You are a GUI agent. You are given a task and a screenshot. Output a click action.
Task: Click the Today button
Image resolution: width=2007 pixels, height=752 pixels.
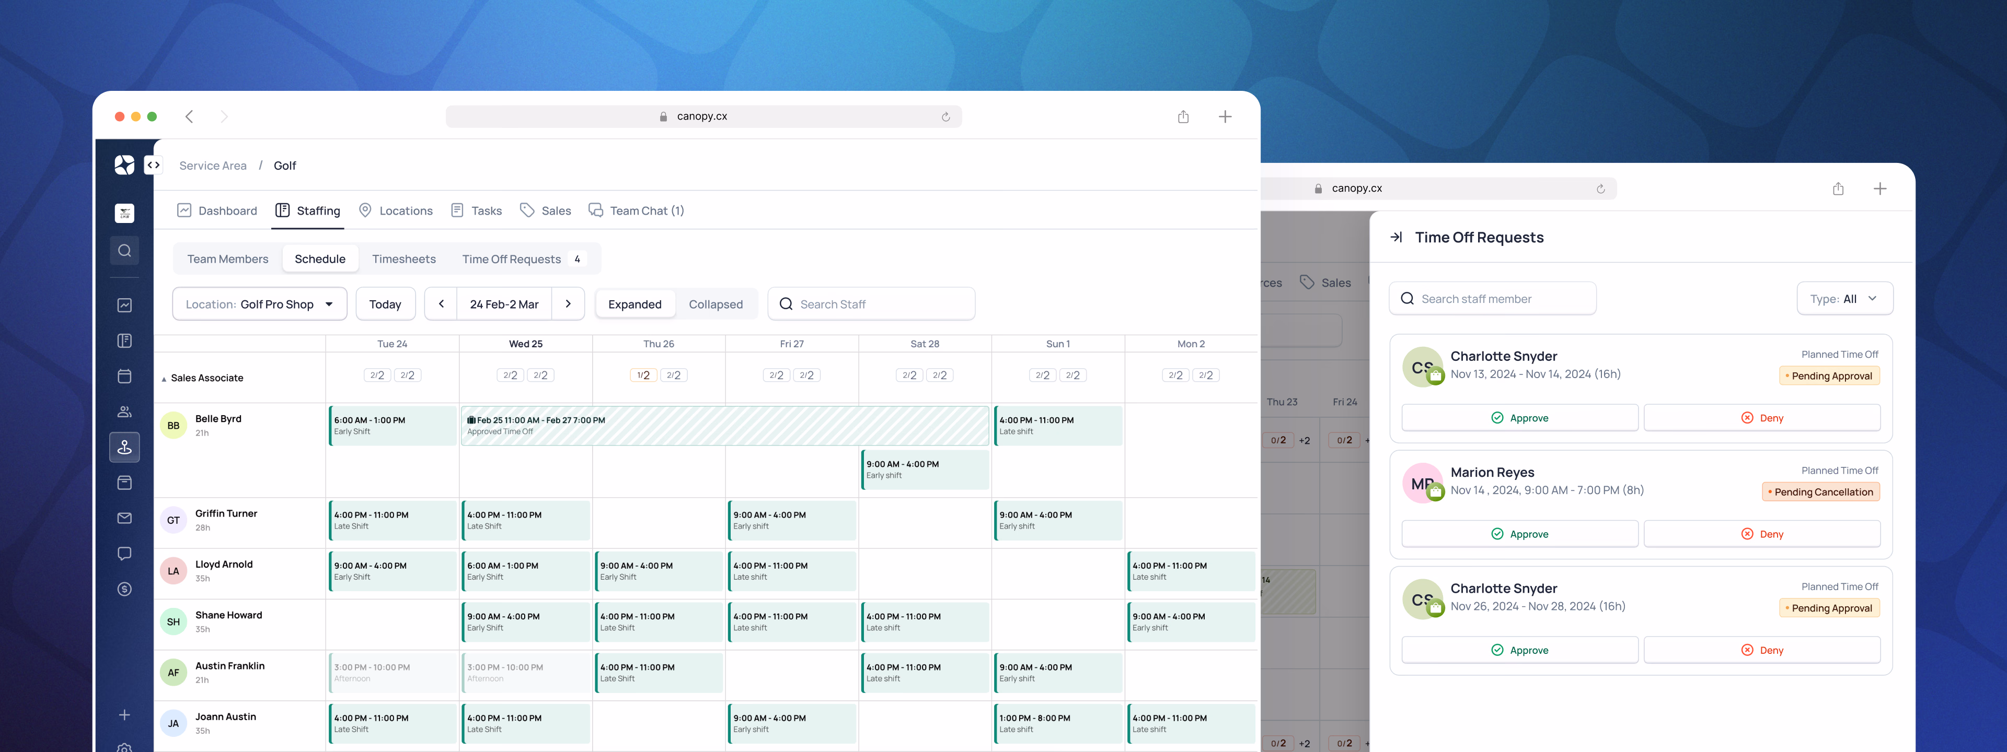click(x=386, y=304)
